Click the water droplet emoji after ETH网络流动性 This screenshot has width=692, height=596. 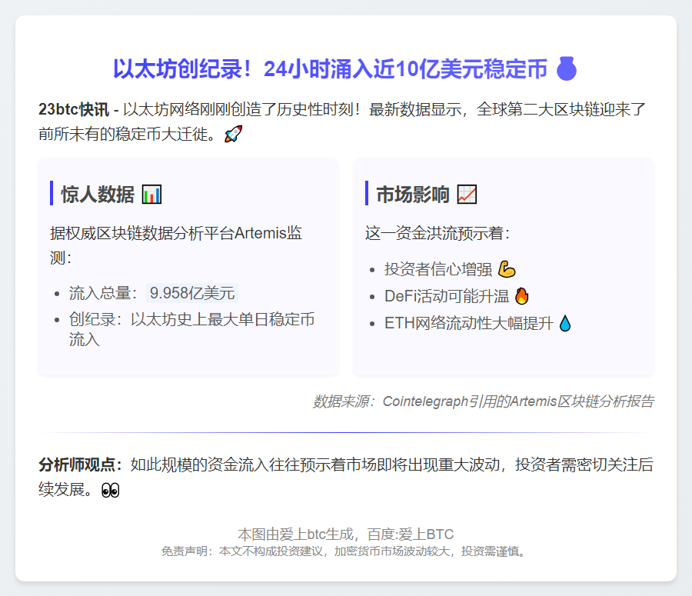[565, 323]
